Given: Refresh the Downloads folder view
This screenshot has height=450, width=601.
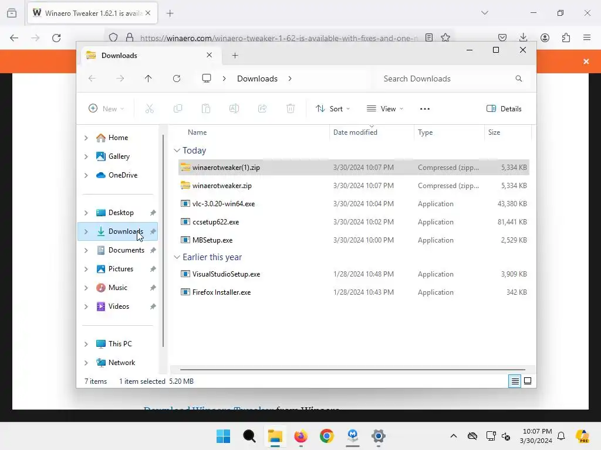Looking at the screenshot, I should point(177,79).
